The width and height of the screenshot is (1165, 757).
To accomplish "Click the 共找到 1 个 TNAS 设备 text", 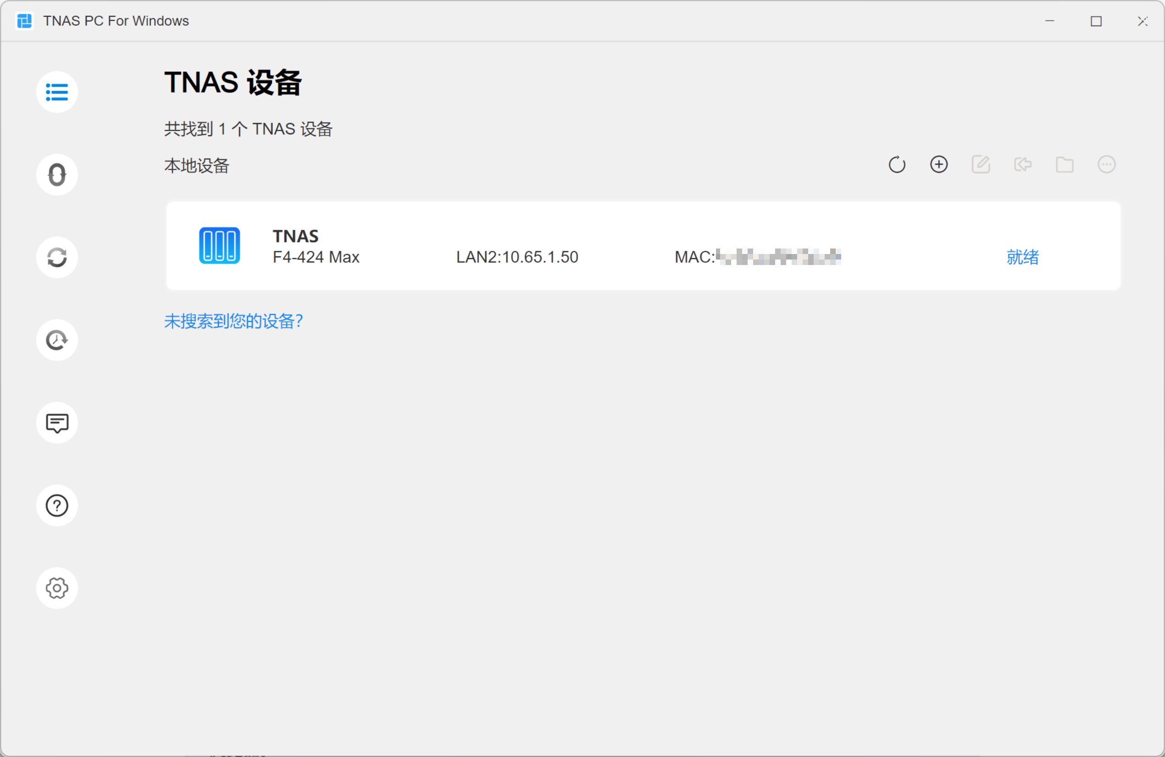I will 249,129.
